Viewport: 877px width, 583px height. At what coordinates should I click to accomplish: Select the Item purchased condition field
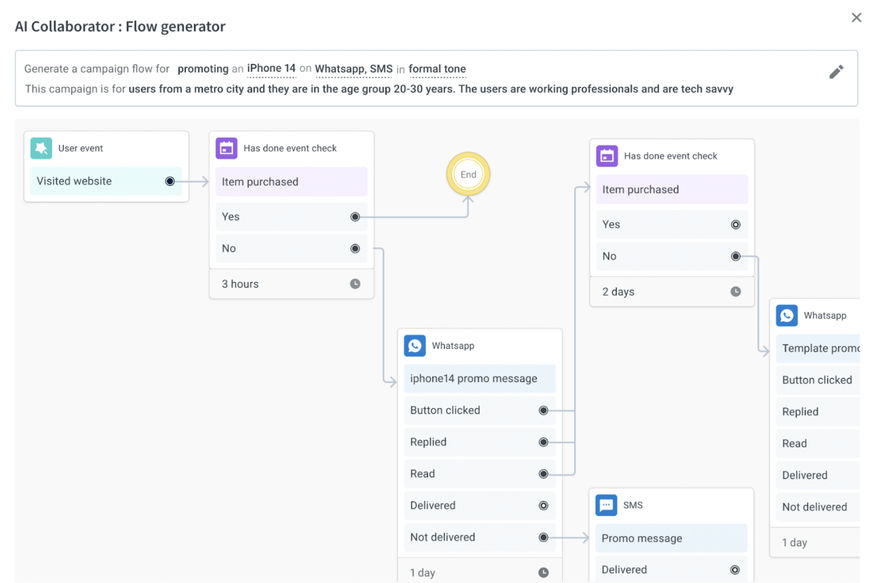pyautogui.click(x=291, y=182)
